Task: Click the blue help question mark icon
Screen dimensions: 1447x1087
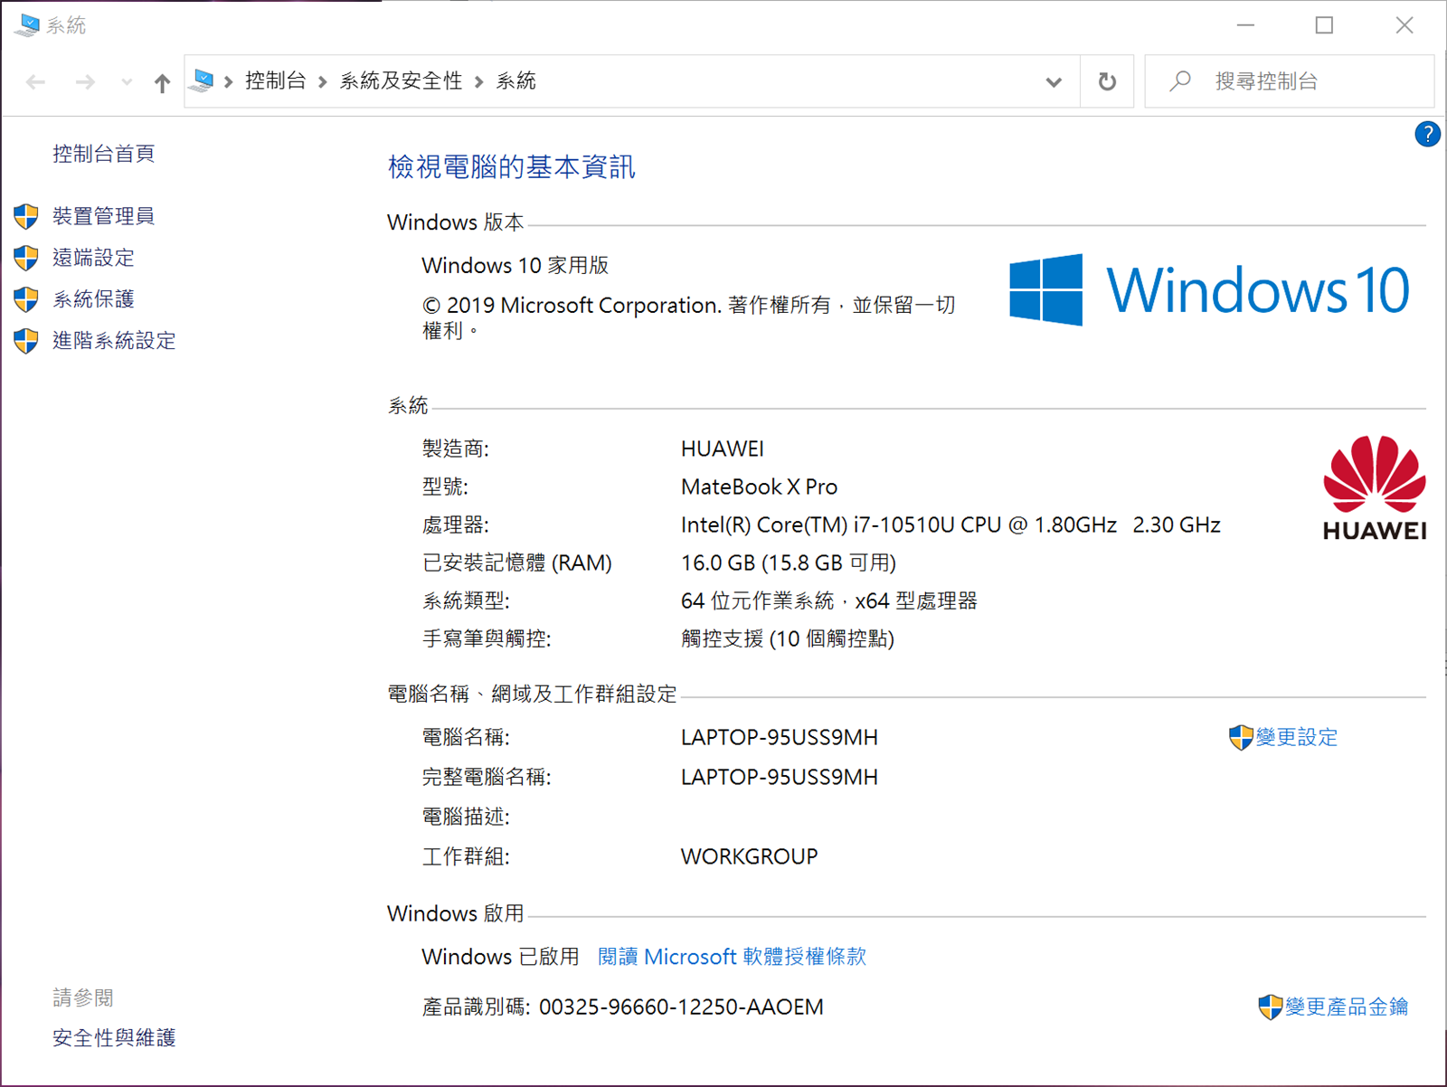Action: tap(1426, 135)
